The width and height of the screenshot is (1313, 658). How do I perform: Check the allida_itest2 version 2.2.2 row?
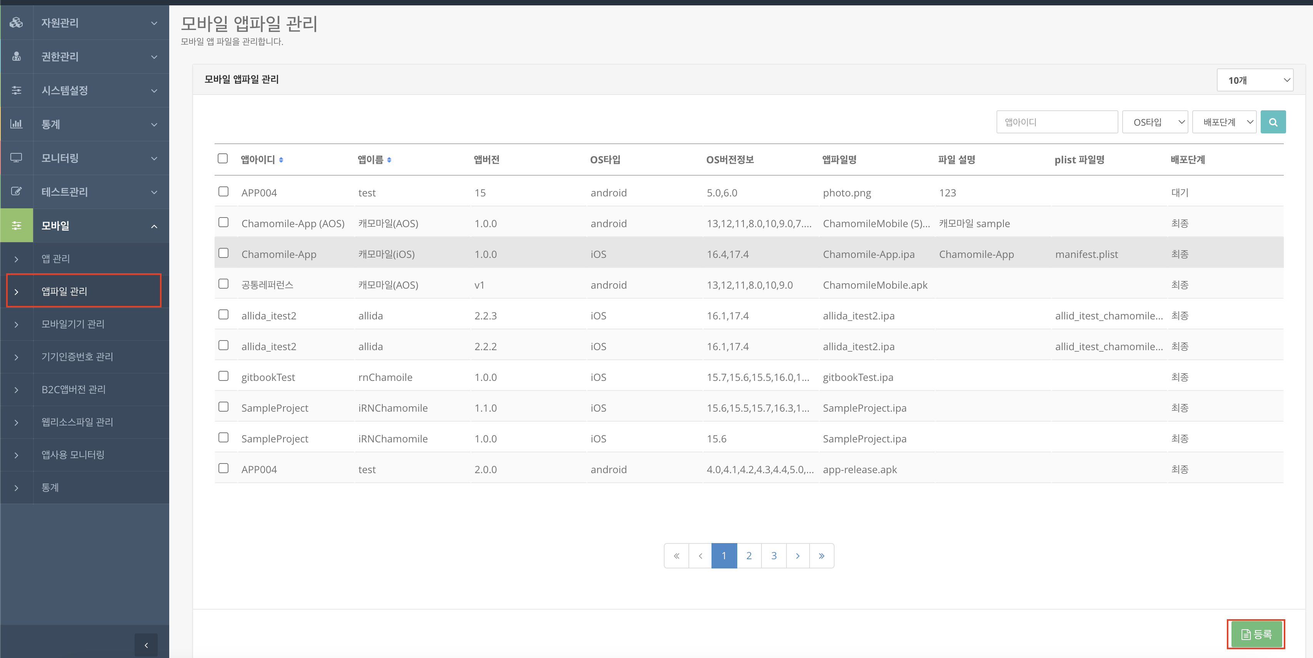[x=223, y=345]
